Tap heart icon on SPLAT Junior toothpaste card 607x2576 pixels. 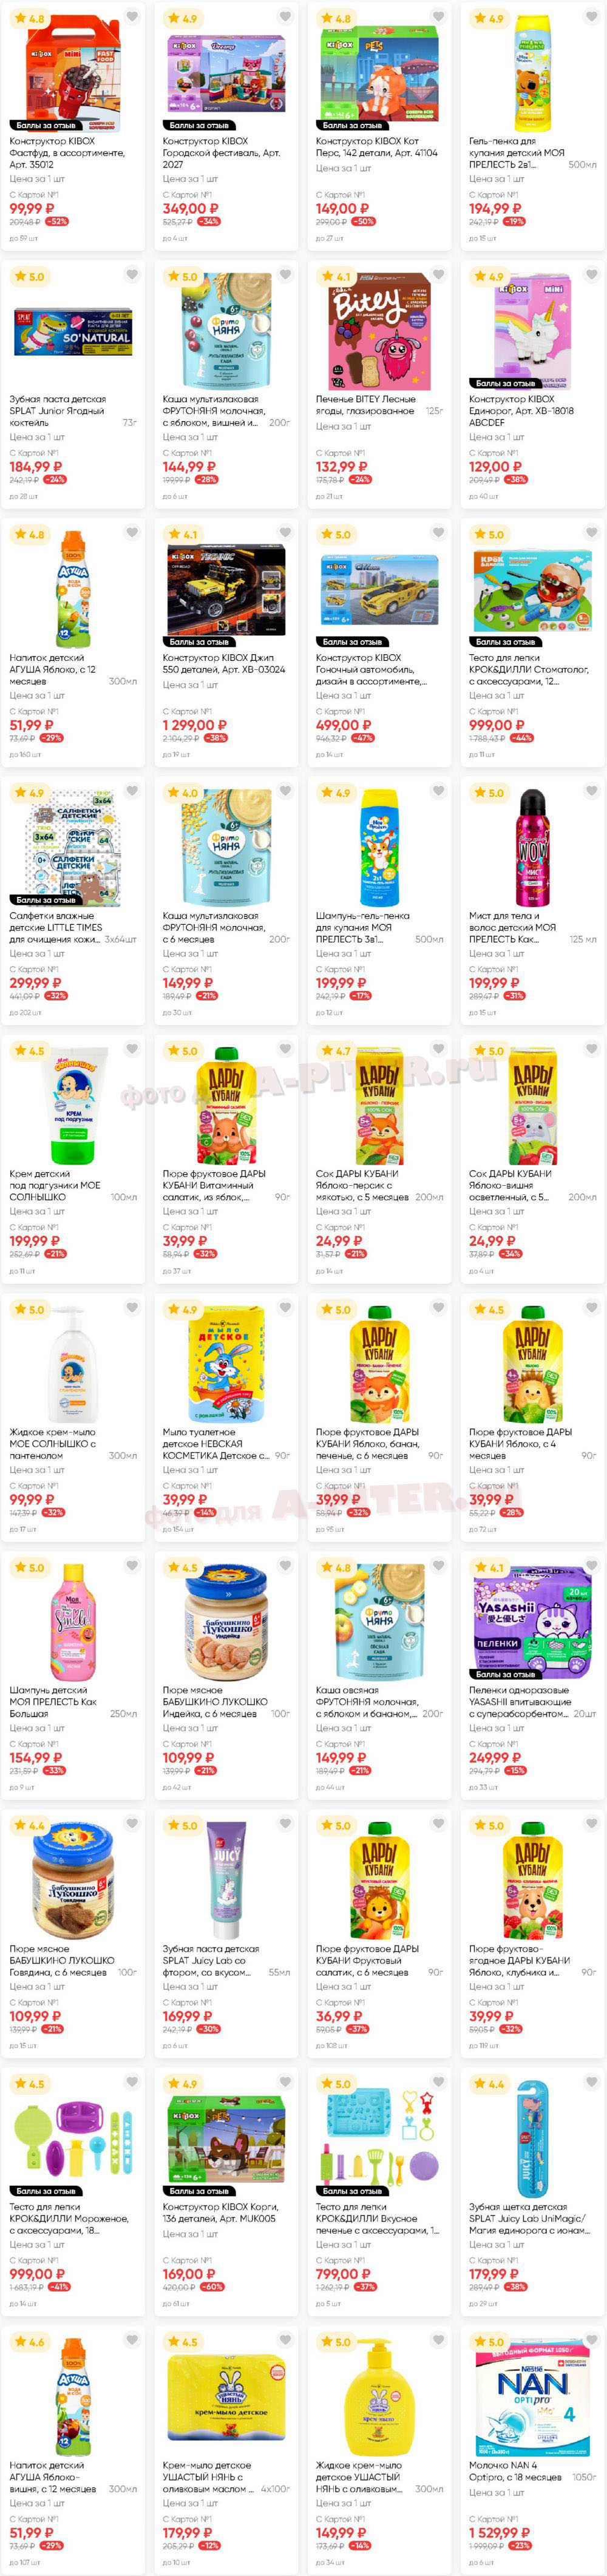pos(132,276)
